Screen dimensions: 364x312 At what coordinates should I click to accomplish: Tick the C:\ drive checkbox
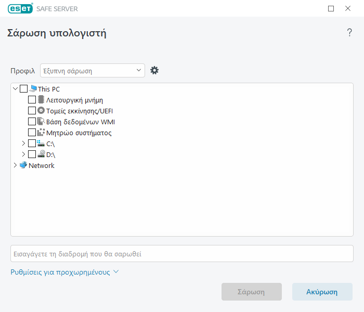[32, 143]
